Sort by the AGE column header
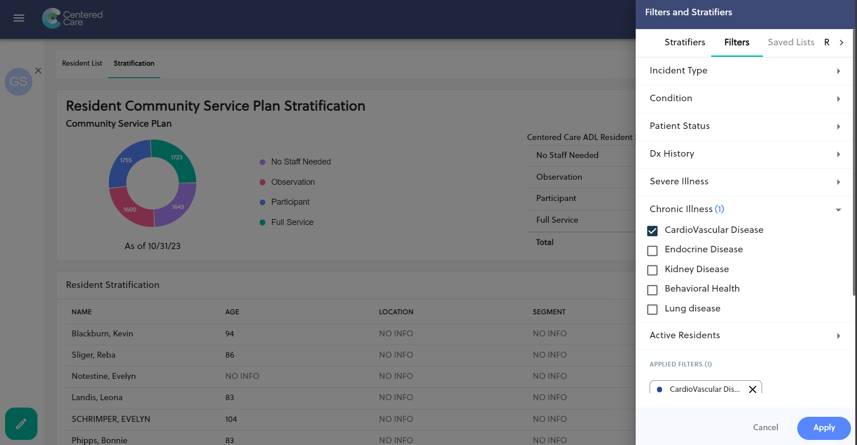This screenshot has width=857, height=445. click(232, 312)
